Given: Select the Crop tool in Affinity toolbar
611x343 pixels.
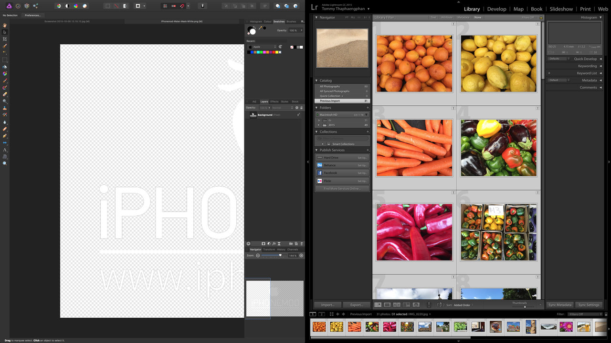Looking at the screenshot, I should coord(5,39).
